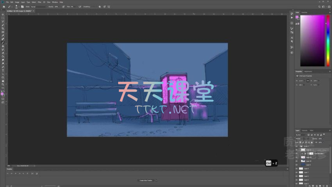Click the foreground pink color swatch

click(x=2, y=93)
